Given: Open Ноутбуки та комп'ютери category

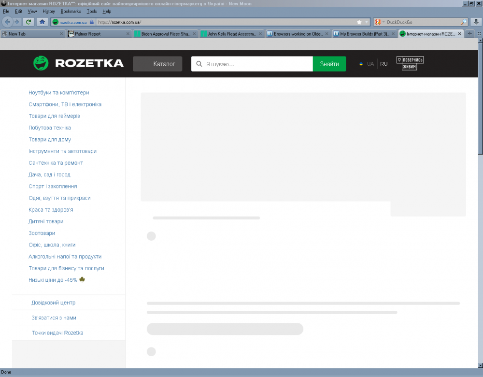Looking at the screenshot, I should click(59, 92).
